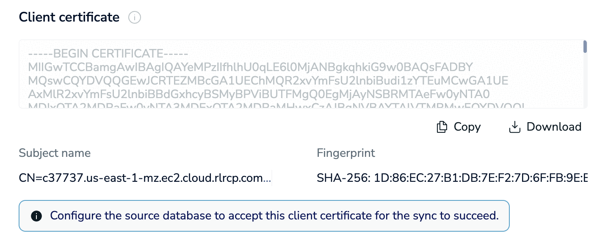Click the scrollbar track below the thumb
Viewport: 608px width, 241px height.
(585, 80)
